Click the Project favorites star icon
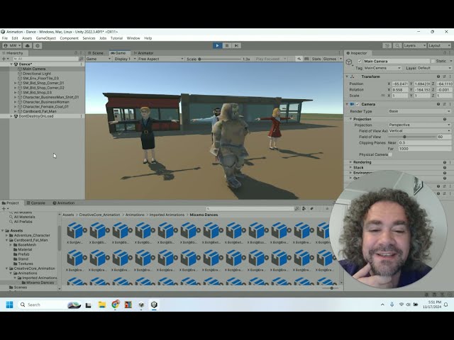Image resolution: width=454 pixels, height=340 pixels. click(327, 209)
